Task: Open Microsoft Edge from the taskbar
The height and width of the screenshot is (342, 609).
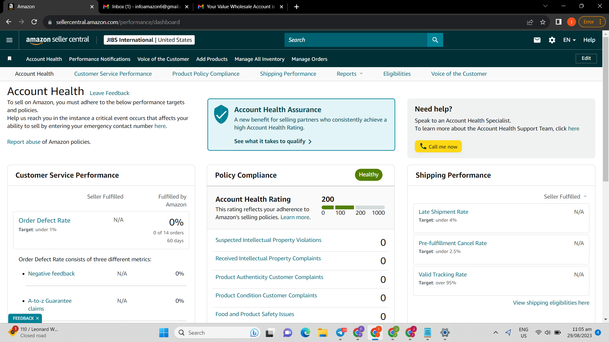Action: (305, 332)
